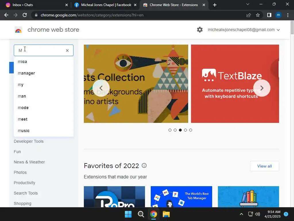The height and width of the screenshot is (221, 294).
Task: Choose the 'manager' search suggestion
Action: click(44, 73)
